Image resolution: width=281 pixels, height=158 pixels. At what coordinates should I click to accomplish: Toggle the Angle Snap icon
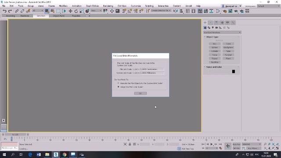[x=130, y=11]
